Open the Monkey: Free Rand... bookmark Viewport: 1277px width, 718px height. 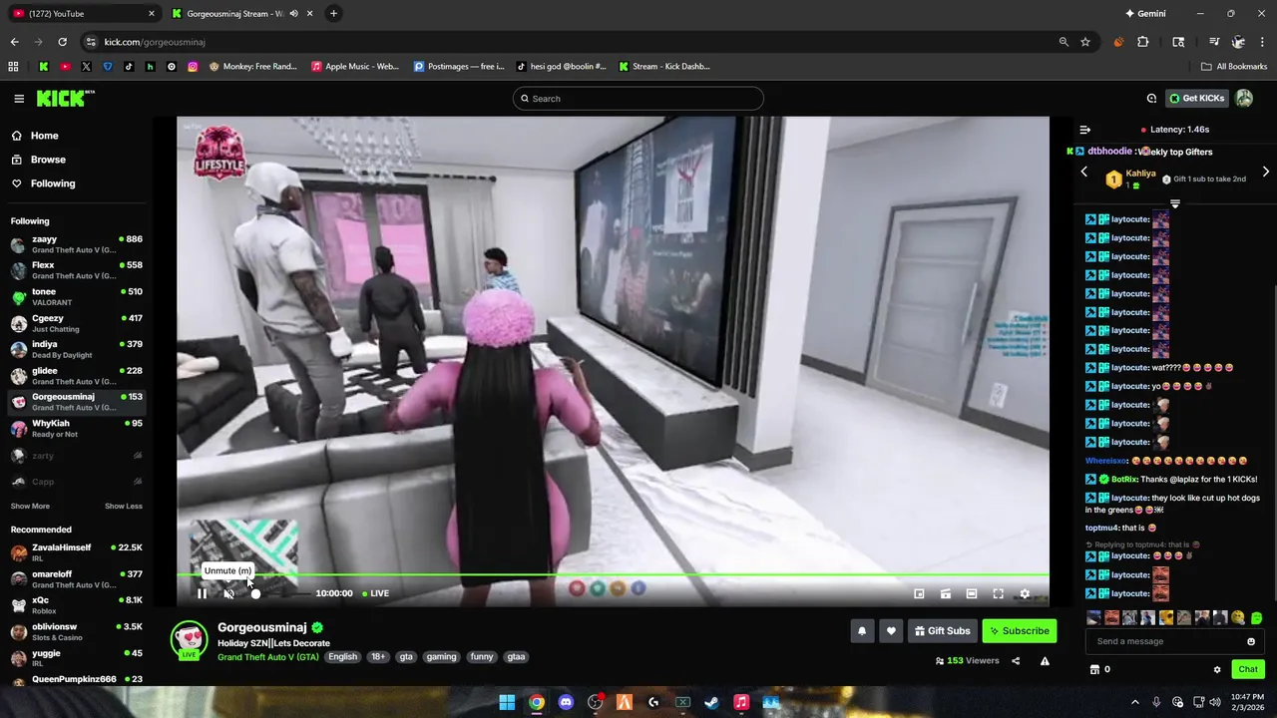pyautogui.click(x=252, y=67)
